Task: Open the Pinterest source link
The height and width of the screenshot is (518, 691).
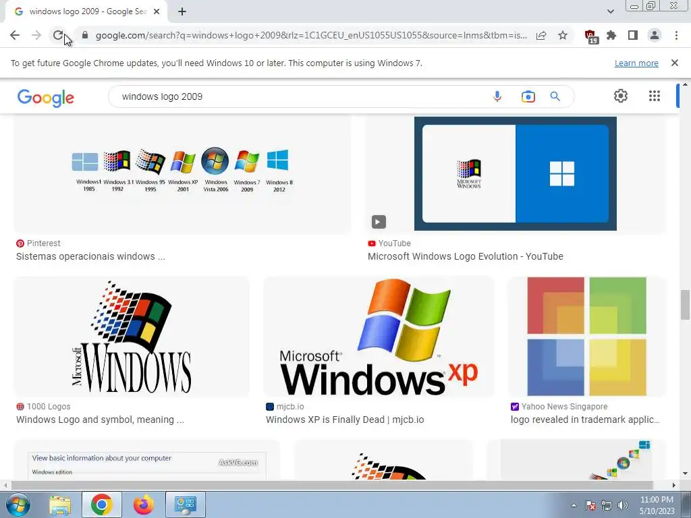Action: pyautogui.click(x=38, y=243)
